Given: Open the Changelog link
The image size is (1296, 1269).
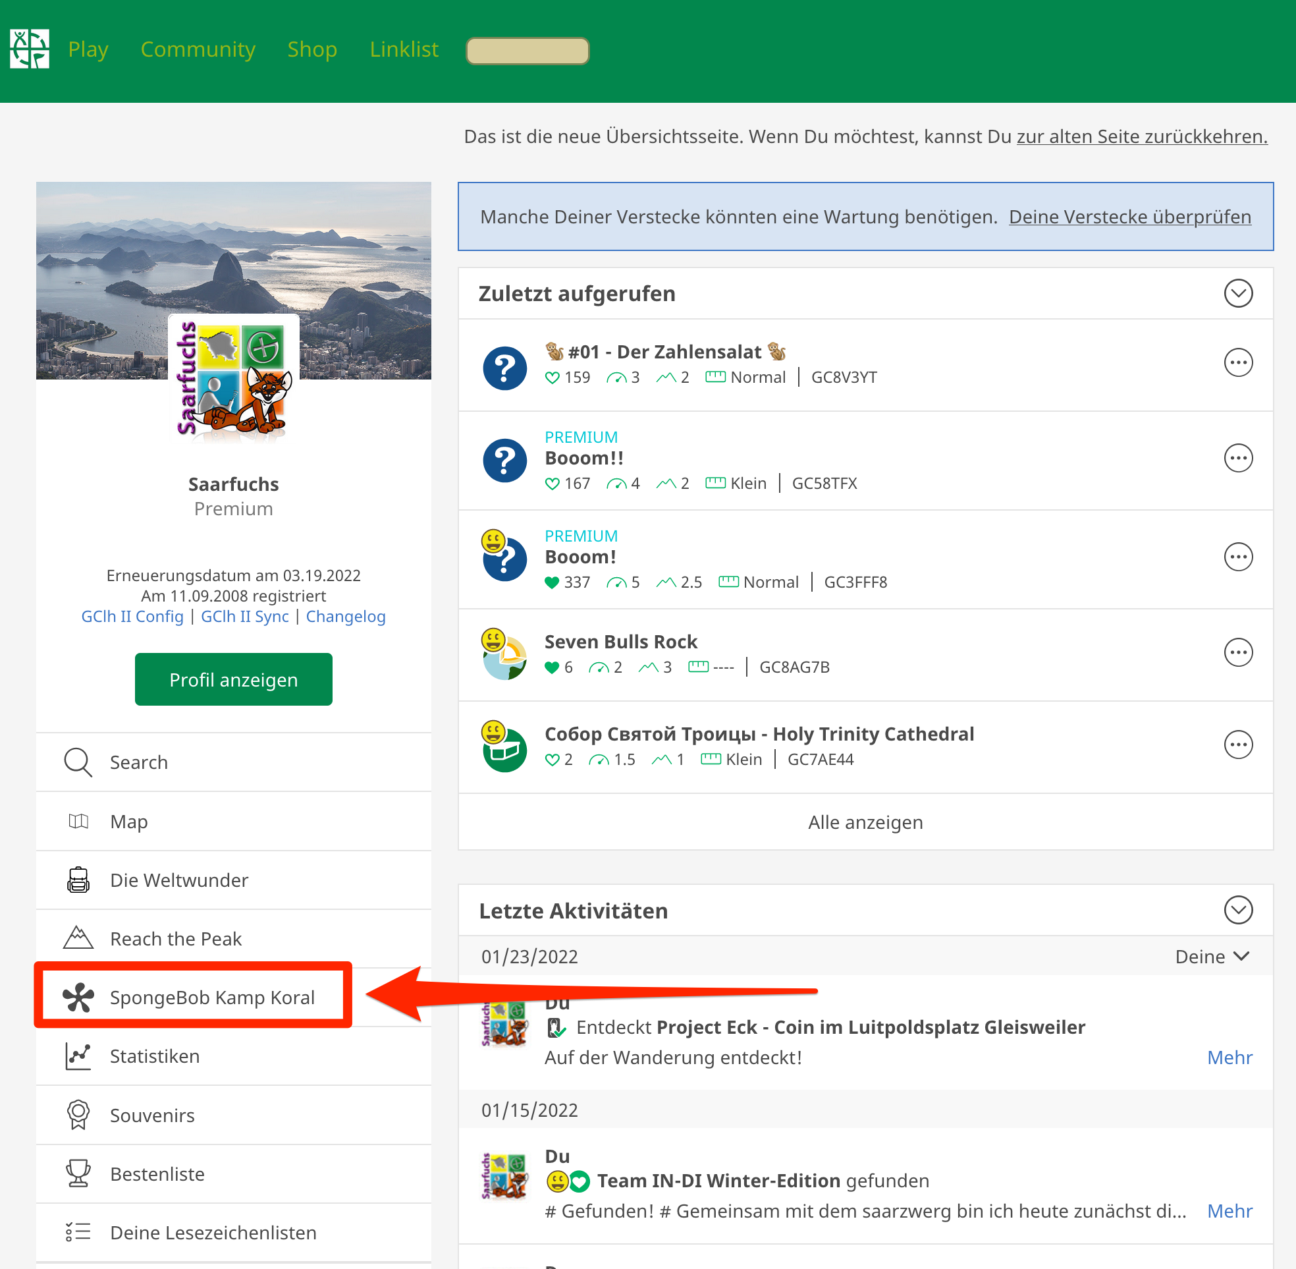Looking at the screenshot, I should click(346, 617).
